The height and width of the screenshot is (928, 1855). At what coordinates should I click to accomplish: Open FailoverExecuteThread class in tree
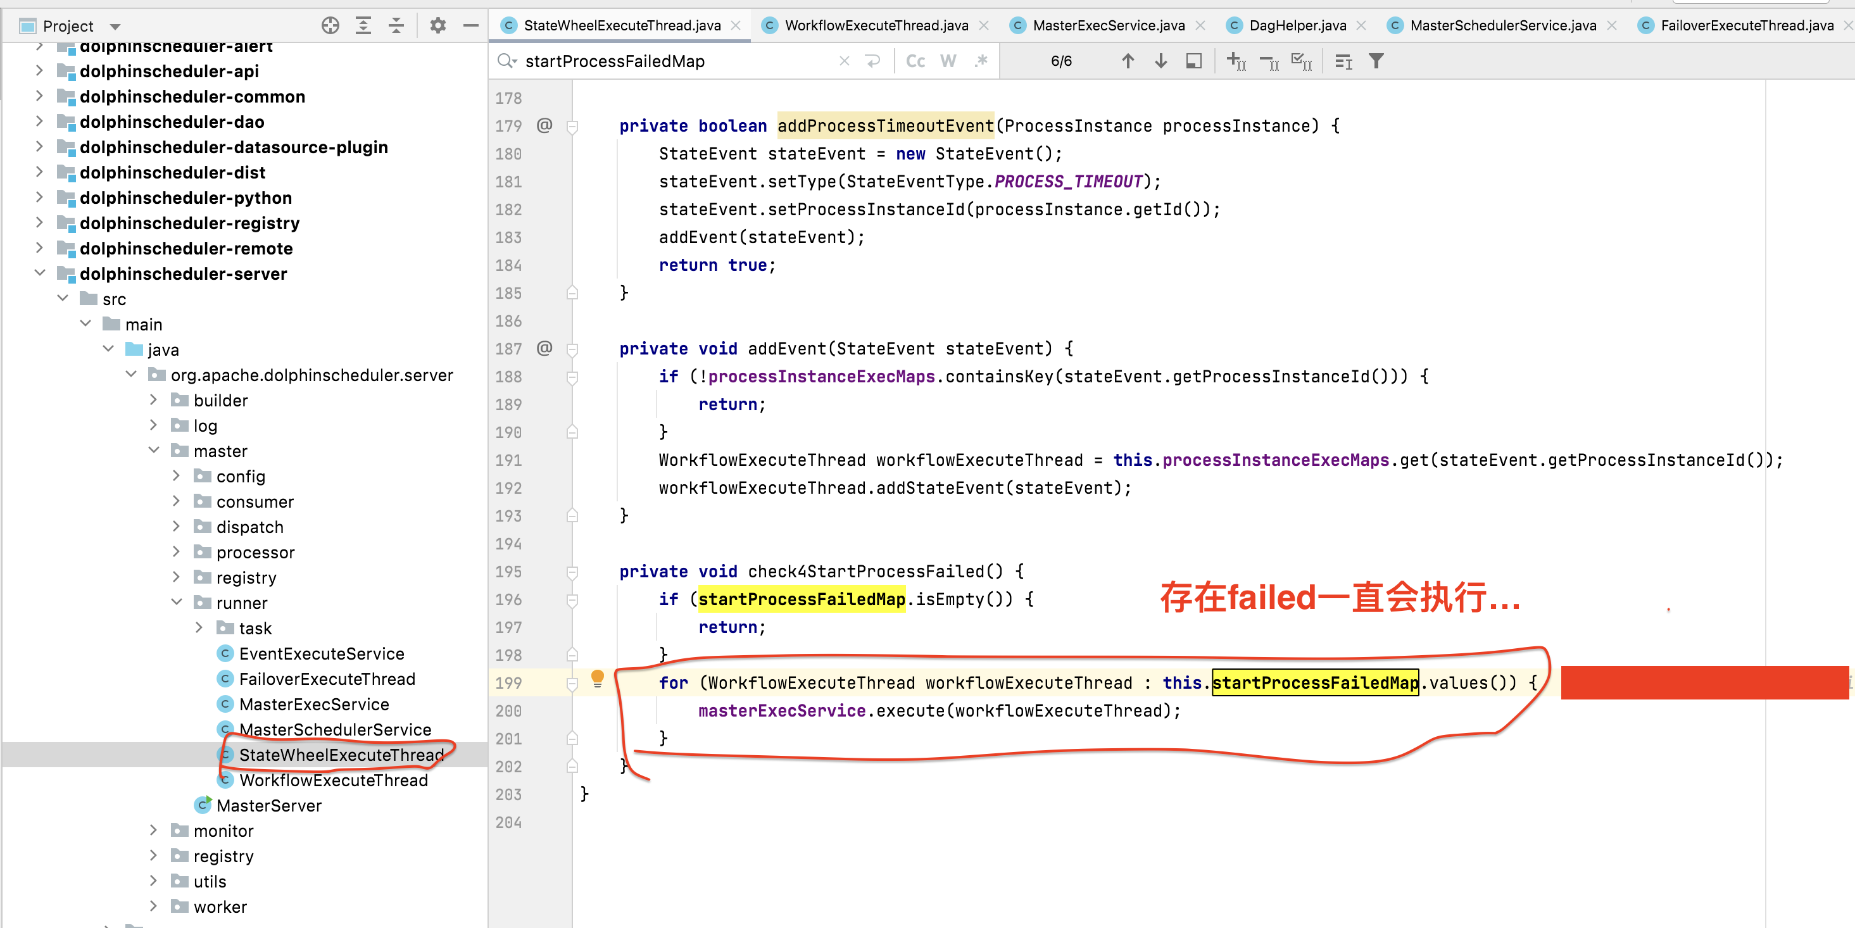[x=327, y=678]
